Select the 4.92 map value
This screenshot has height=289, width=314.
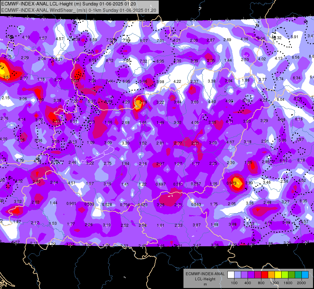(x=229, y=101)
